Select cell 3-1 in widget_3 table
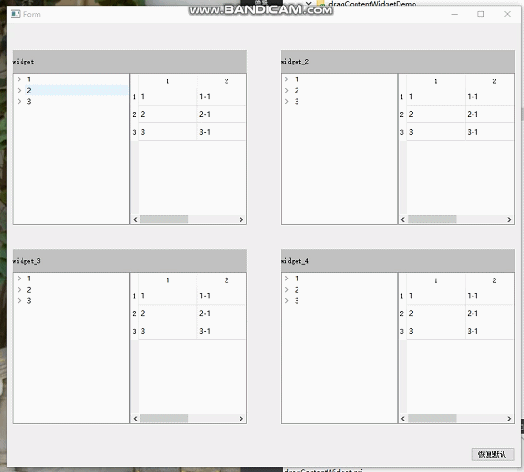This screenshot has height=472, width=524. (x=221, y=331)
